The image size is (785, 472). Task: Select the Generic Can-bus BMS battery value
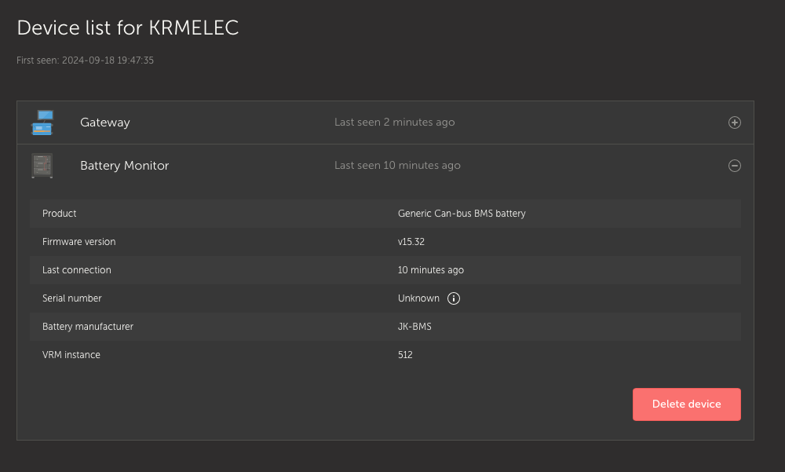click(x=462, y=214)
